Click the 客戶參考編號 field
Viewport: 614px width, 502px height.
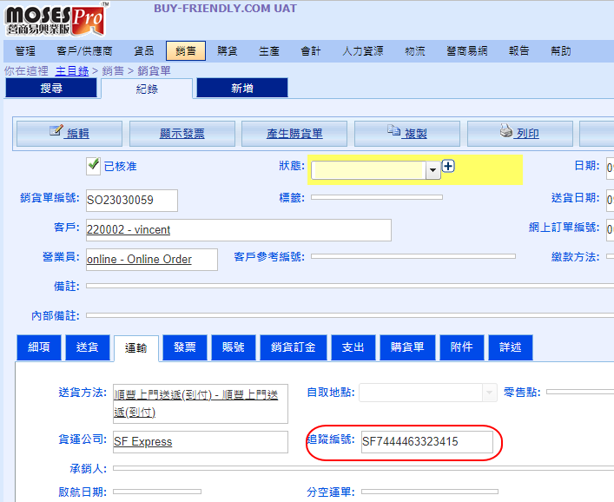(413, 256)
